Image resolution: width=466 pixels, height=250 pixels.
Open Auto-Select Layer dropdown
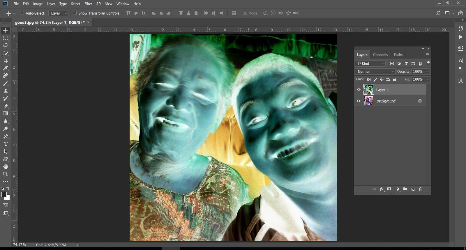tap(58, 13)
